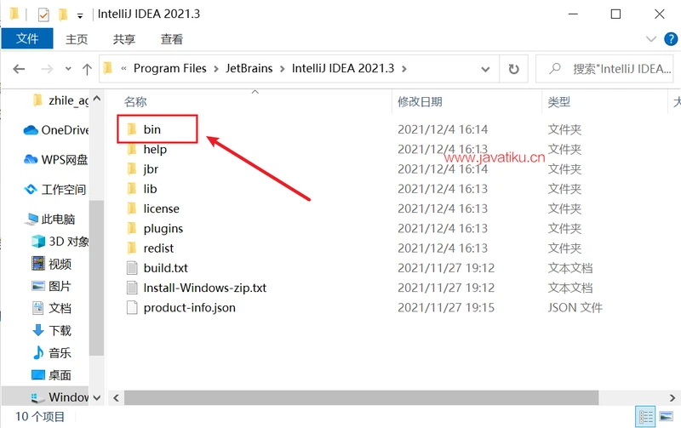Screen dimensions: 681x428
Task: Expand chevron after Program Files breadcrumb
Action: pyautogui.click(x=216, y=69)
